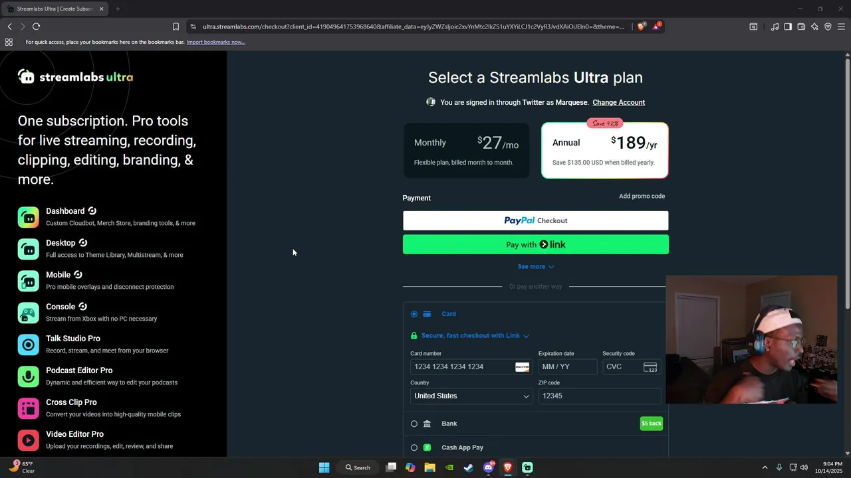This screenshot has height=478, width=851.
Task: Click the Save 42% badge
Action: (605, 123)
